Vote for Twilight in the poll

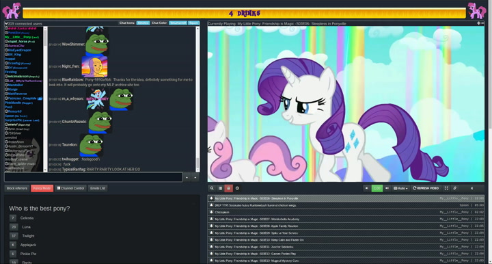[14, 236]
